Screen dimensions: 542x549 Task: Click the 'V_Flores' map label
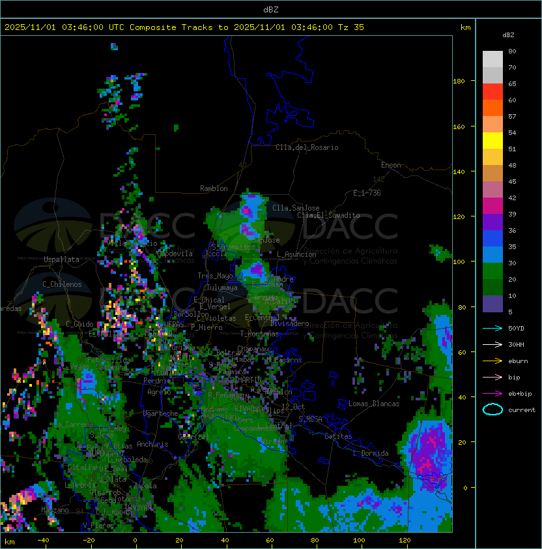click(x=98, y=526)
